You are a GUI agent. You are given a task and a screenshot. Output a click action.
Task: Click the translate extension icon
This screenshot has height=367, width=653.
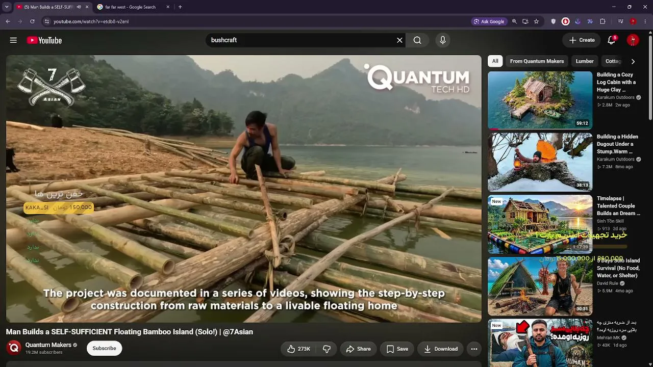(x=590, y=21)
